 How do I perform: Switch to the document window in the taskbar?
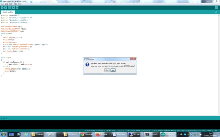[119, 135]
